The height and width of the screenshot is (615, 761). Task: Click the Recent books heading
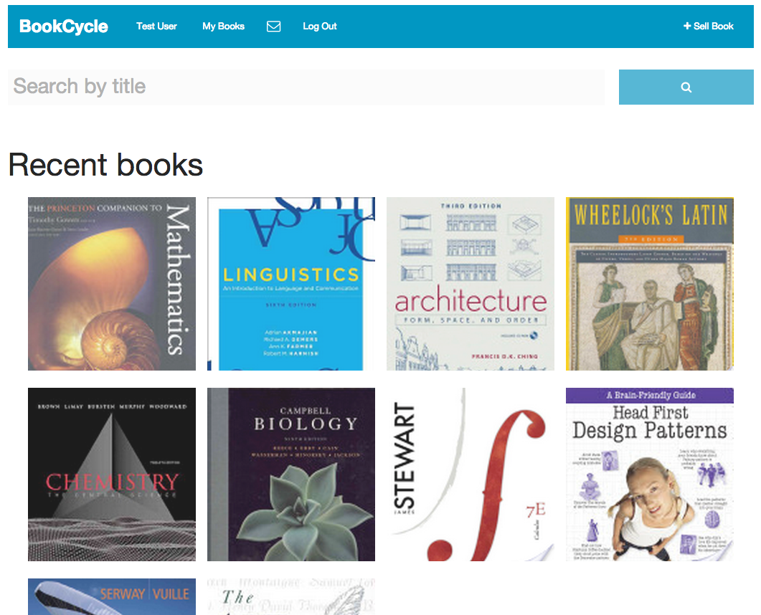point(105,165)
